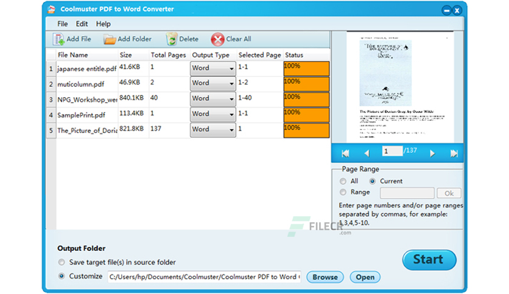Screen dimensions: 509x294
Task: Click the Total Pages column header
Action: pyautogui.click(x=168, y=55)
